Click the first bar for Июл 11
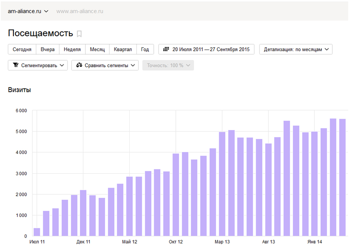 (x=37, y=232)
